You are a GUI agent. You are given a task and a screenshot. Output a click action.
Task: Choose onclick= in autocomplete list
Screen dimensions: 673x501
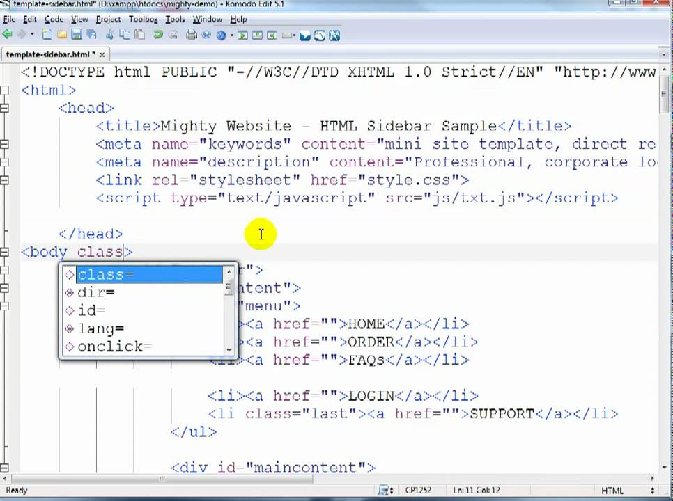(143, 347)
